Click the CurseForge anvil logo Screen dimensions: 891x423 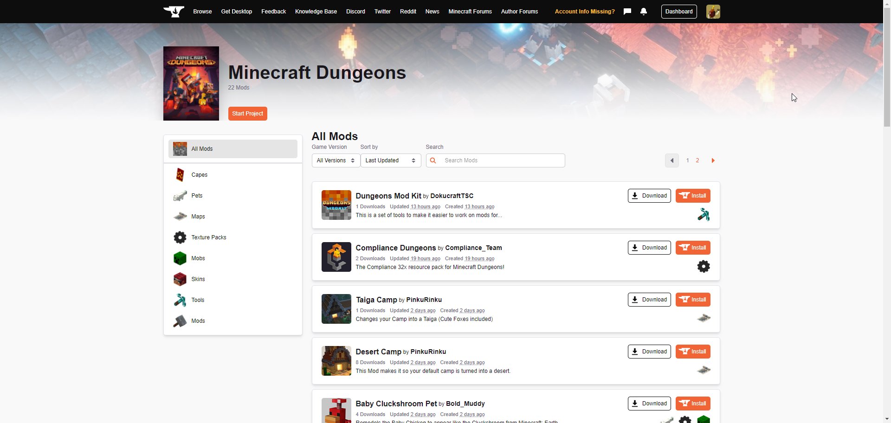174,11
